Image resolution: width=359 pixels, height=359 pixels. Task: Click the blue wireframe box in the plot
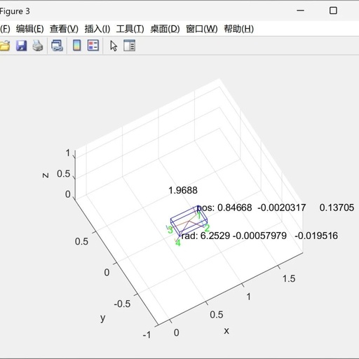click(x=189, y=220)
